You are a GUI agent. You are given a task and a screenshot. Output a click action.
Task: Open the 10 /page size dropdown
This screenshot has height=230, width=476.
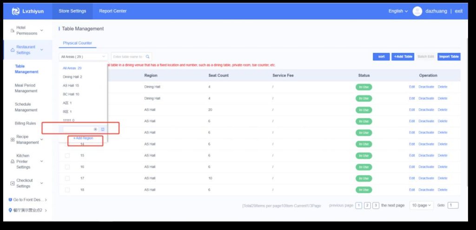coord(422,205)
